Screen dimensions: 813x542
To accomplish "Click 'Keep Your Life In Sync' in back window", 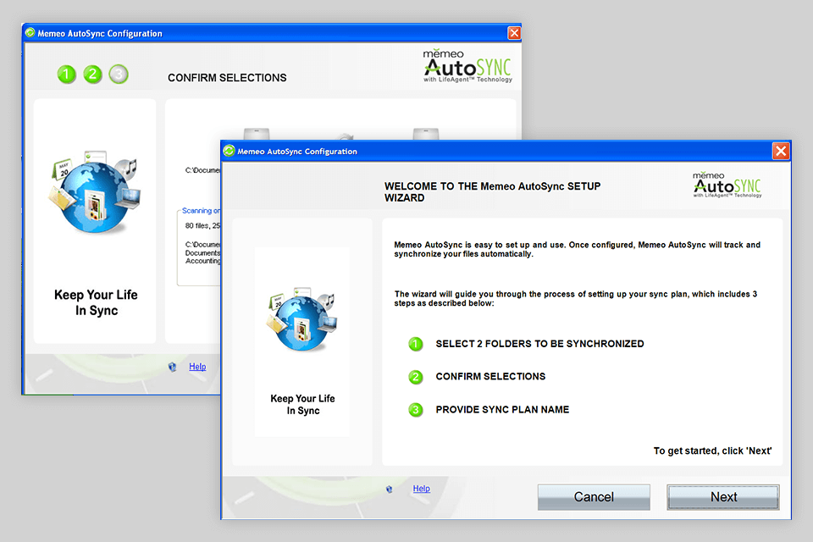I will (96, 302).
